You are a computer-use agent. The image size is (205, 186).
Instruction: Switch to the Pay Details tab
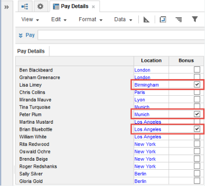75,7
